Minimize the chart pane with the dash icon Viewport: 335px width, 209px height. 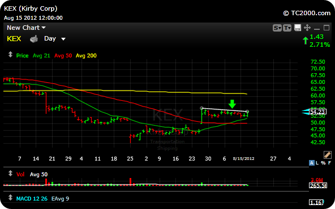coord(317,29)
